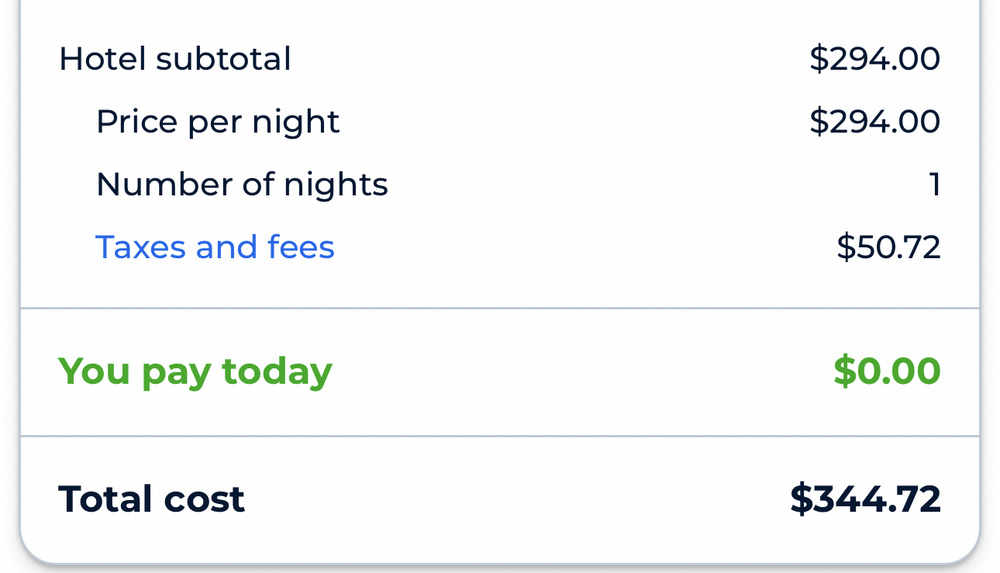Select the Number of nights value 1
The width and height of the screenshot is (1000, 573).
pyautogui.click(x=935, y=185)
